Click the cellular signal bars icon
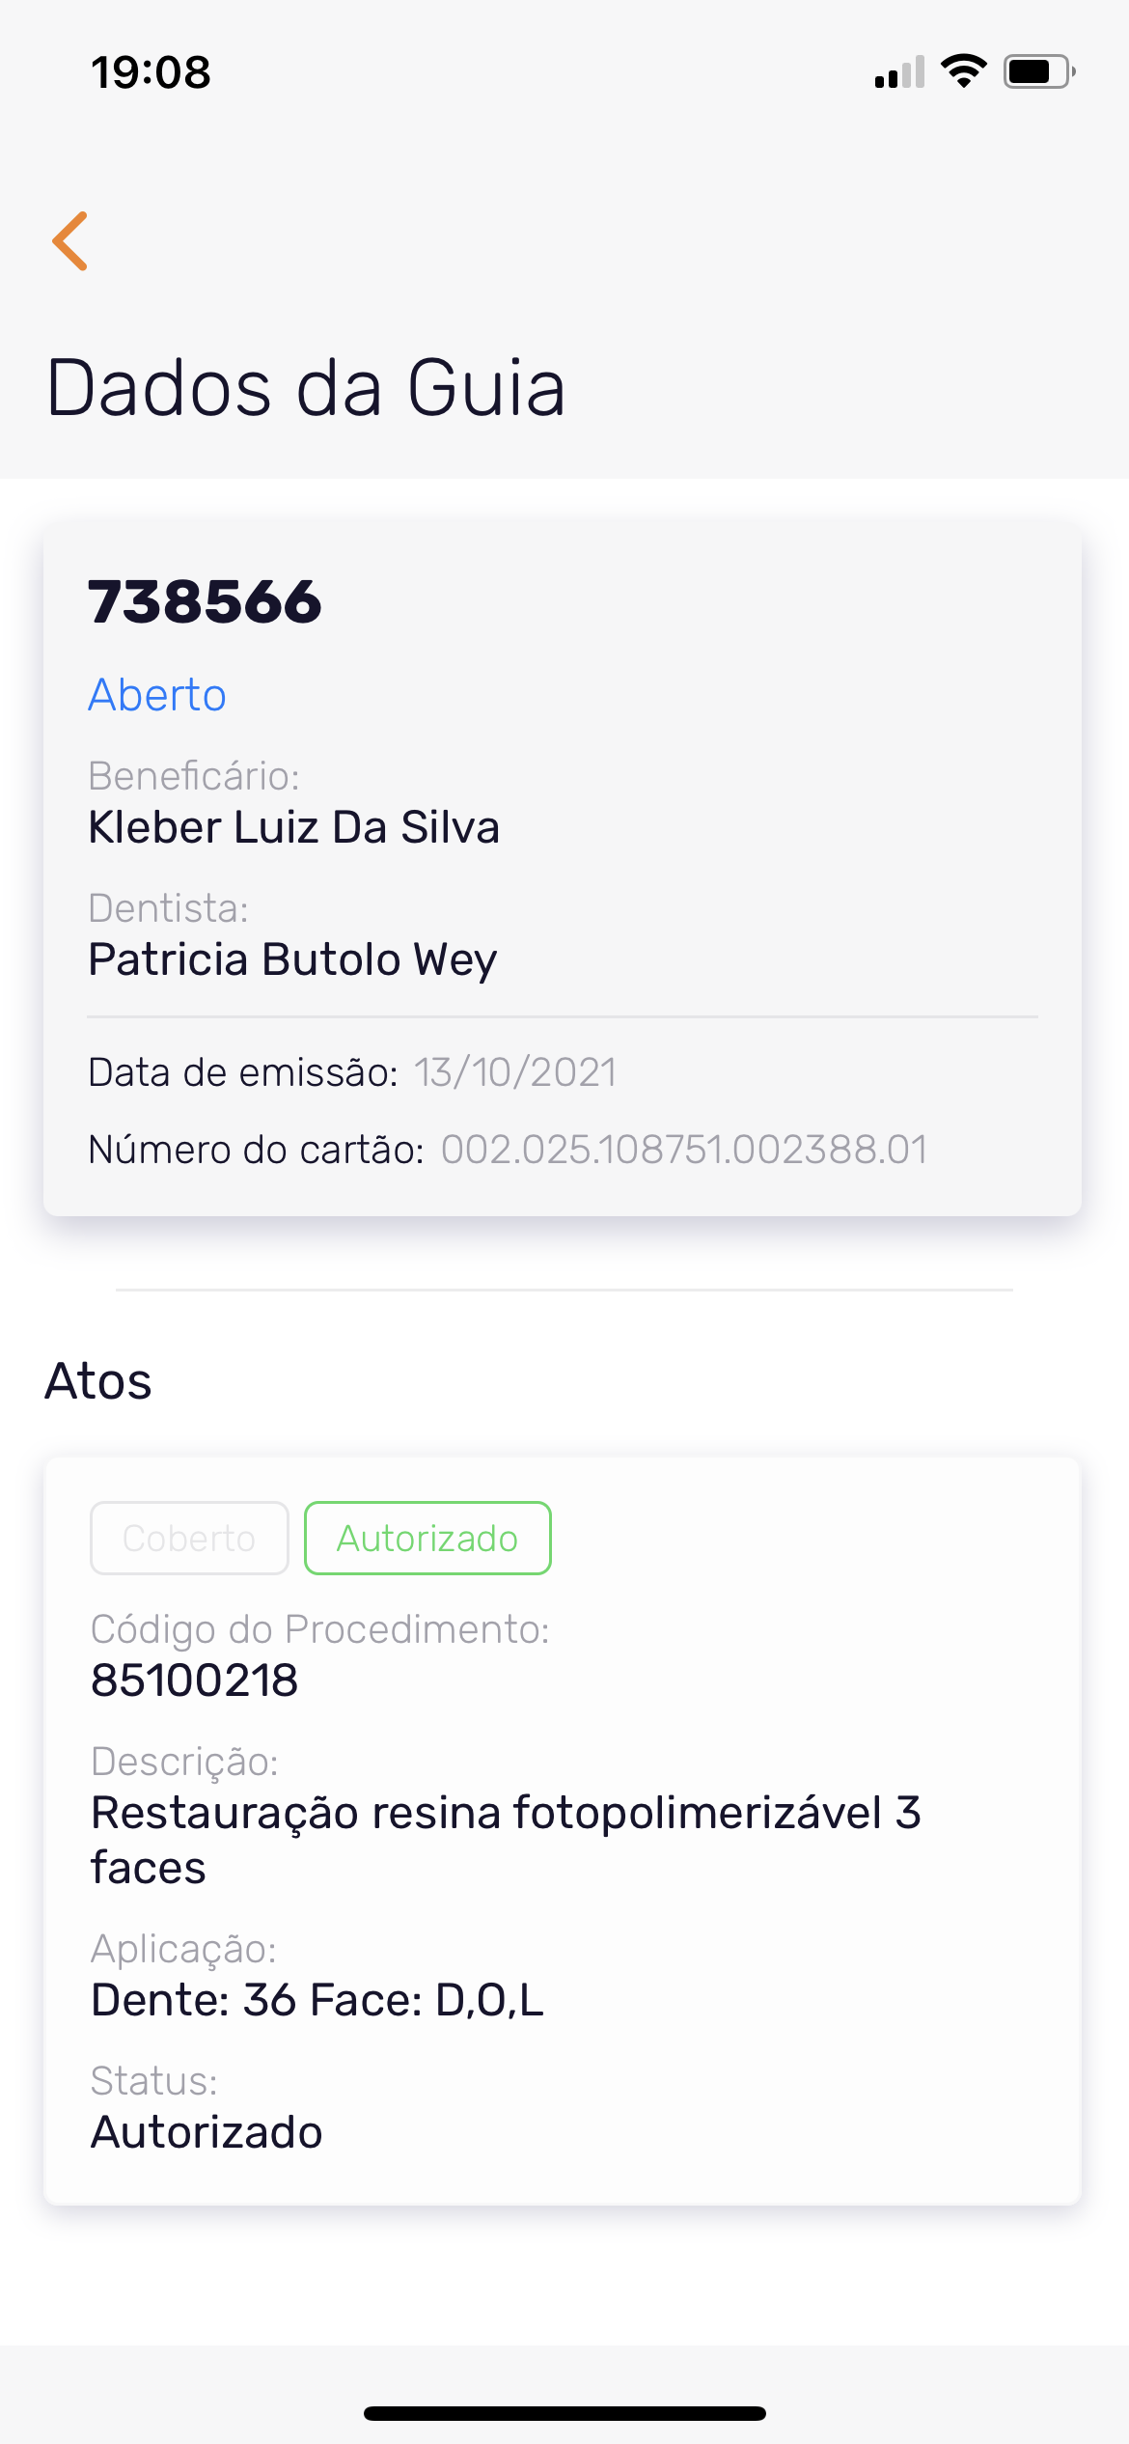The height and width of the screenshot is (2444, 1129). 899,72
